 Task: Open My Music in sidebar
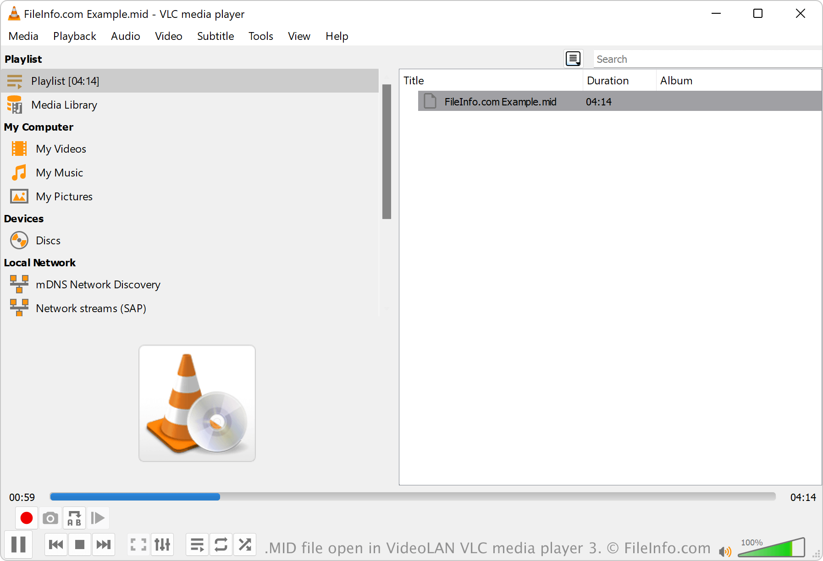60,173
